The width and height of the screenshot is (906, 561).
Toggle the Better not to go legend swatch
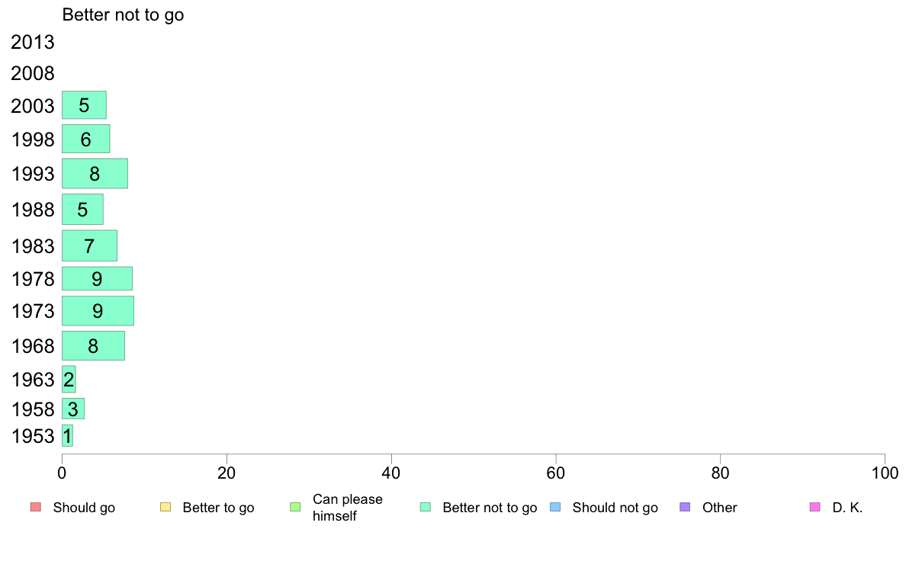426,508
